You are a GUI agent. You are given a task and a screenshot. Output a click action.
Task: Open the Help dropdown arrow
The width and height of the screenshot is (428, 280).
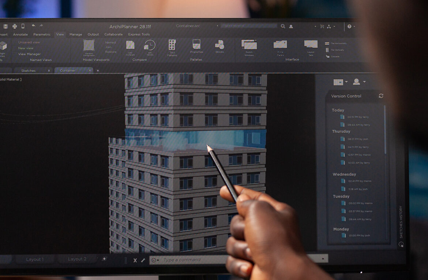(x=354, y=26)
